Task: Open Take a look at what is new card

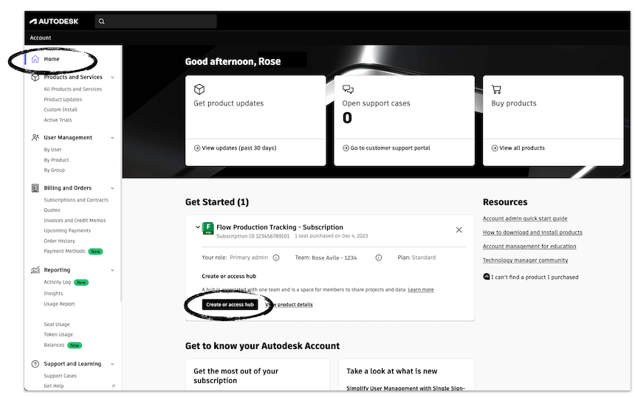Action: (406, 375)
